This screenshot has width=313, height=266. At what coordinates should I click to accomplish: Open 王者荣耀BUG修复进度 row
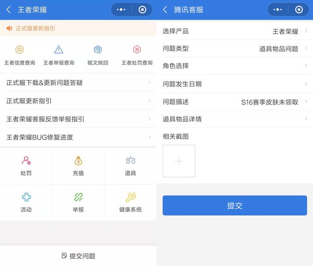pos(78,137)
